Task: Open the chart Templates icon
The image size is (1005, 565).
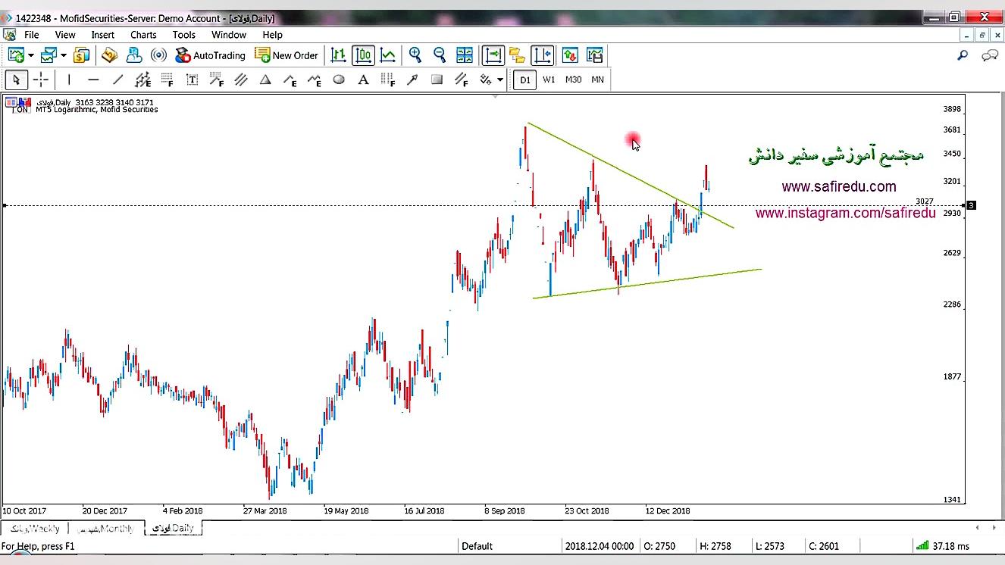Action: (x=595, y=55)
